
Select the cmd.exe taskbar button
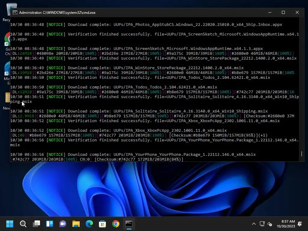click(x=129, y=224)
